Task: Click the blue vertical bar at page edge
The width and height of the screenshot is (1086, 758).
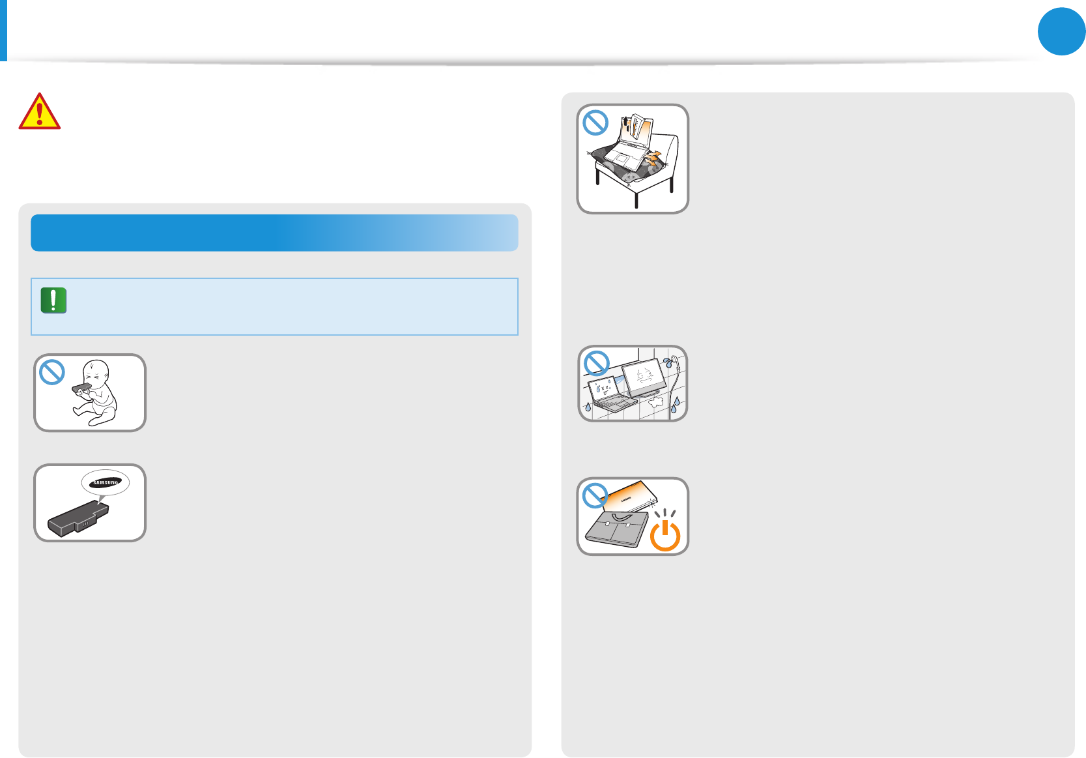Action: (3, 31)
